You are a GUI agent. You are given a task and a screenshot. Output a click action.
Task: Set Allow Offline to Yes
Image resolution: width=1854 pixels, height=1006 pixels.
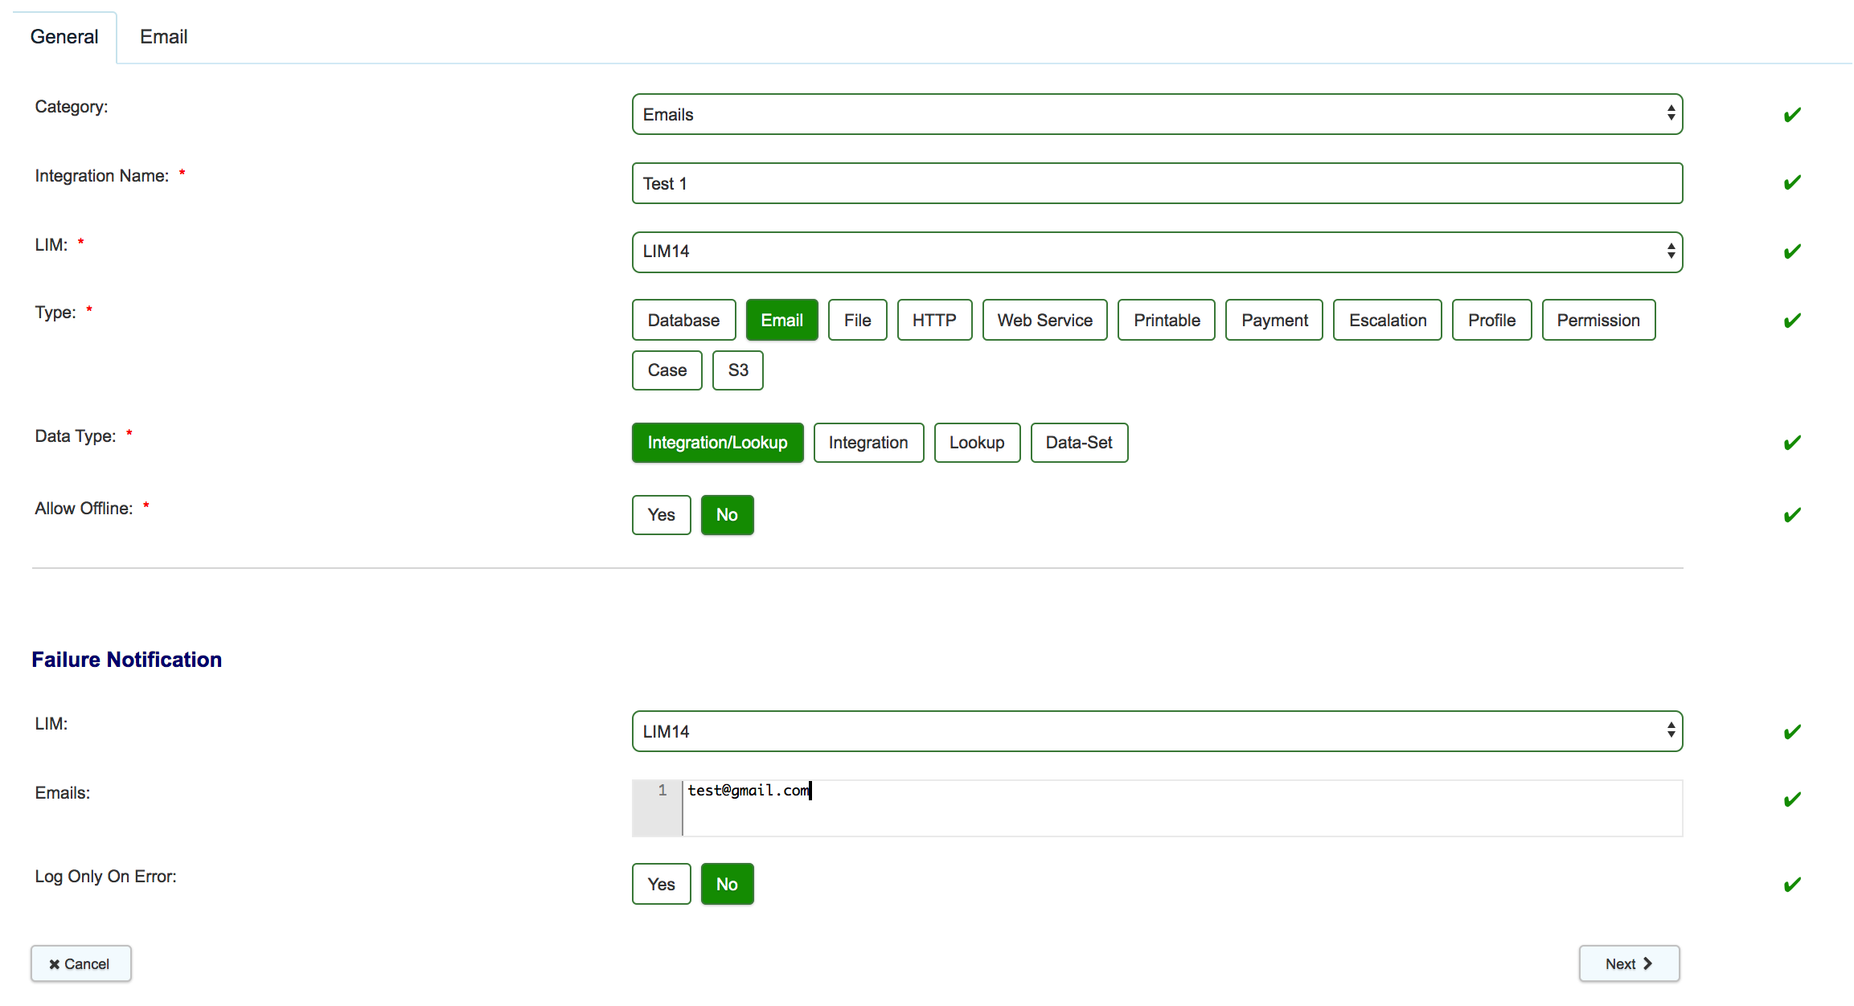tap(661, 515)
